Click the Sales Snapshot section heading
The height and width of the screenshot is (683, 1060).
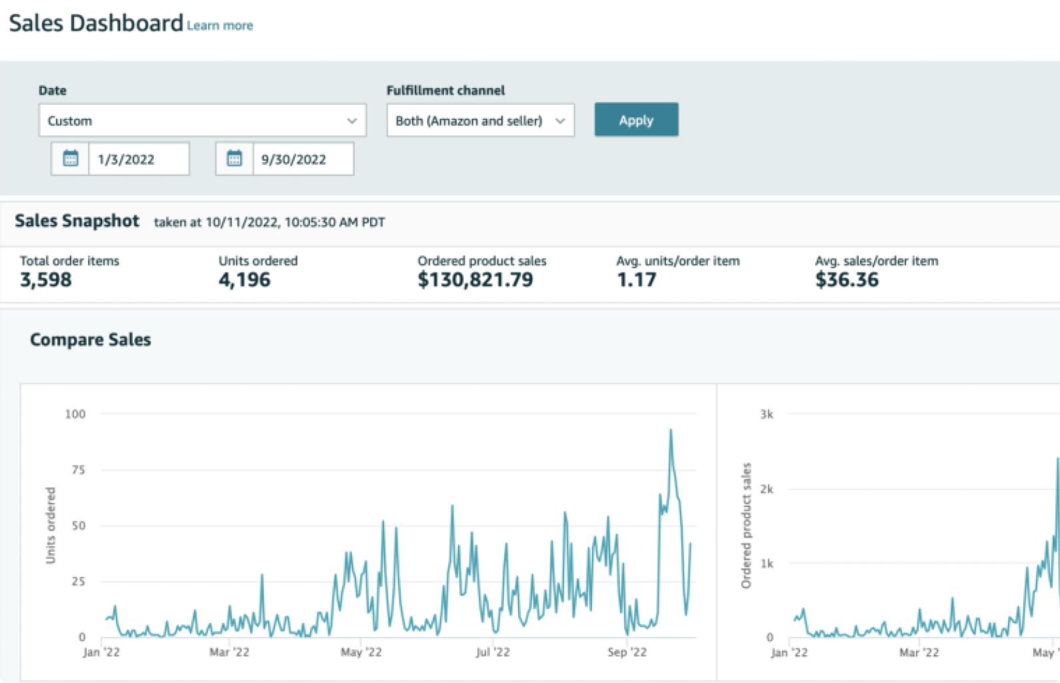point(77,221)
